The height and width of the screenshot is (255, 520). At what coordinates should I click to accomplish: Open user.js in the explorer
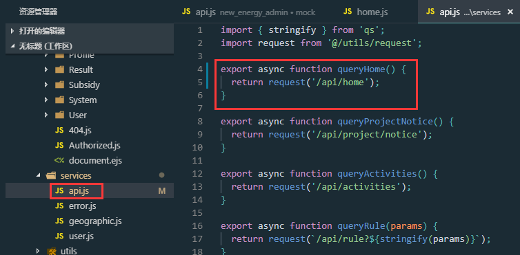(x=81, y=236)
